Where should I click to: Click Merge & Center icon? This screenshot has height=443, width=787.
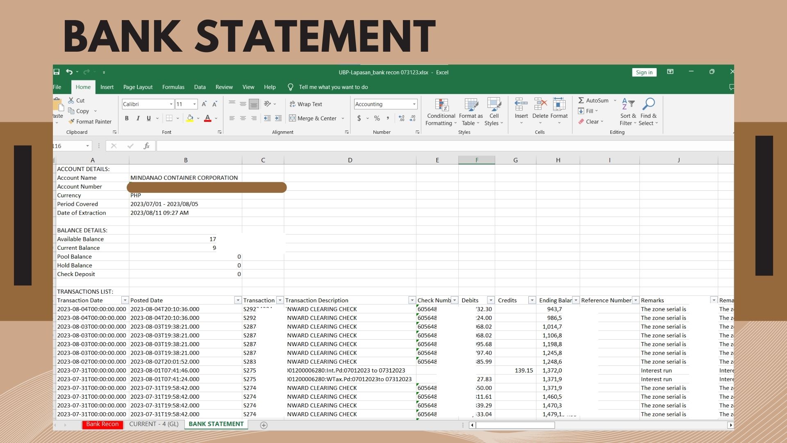pyautogui.click(x=292, y=118)
